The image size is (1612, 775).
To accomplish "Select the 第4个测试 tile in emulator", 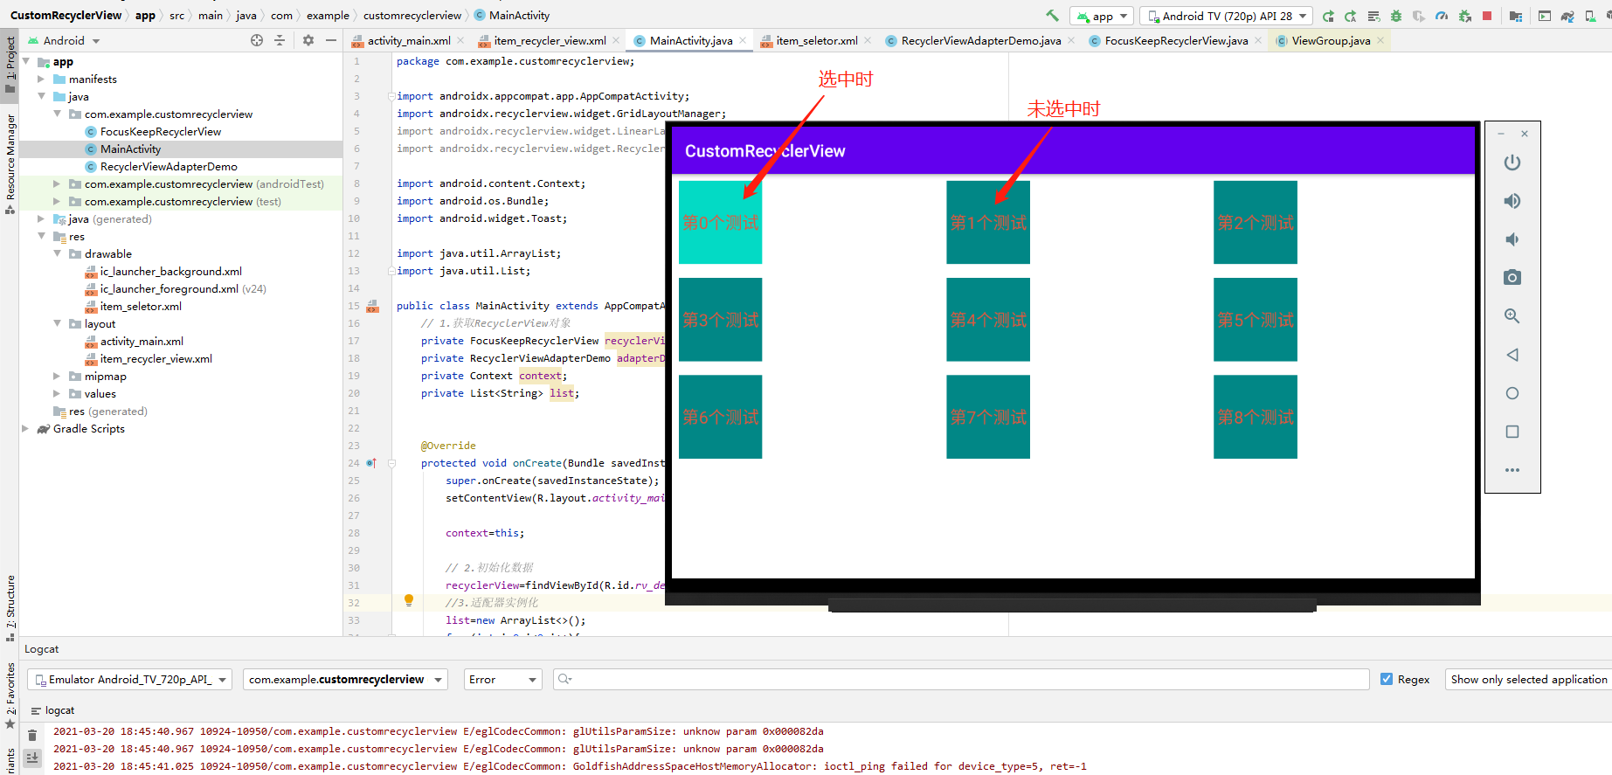I will coord(988,319).
